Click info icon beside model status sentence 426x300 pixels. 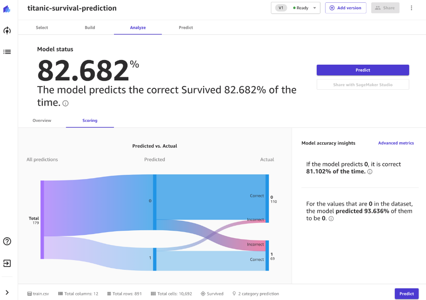66,103
